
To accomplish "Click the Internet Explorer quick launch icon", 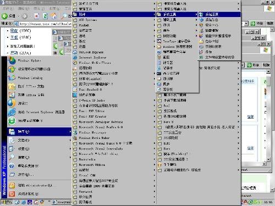I will coord(24,202).
